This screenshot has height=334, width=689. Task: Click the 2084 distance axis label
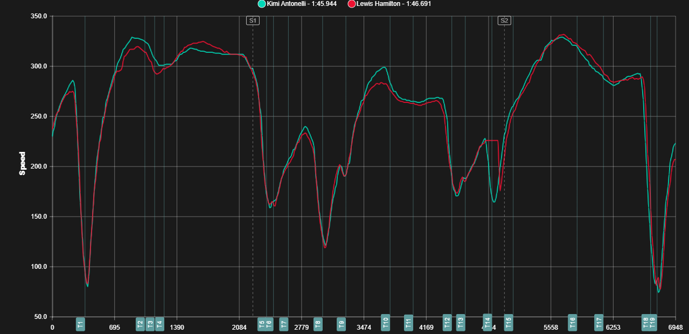(x=239, y=327)
